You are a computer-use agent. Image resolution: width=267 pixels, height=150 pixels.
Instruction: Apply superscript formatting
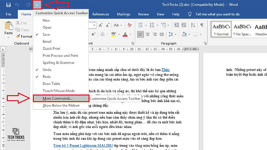point(93,34)
